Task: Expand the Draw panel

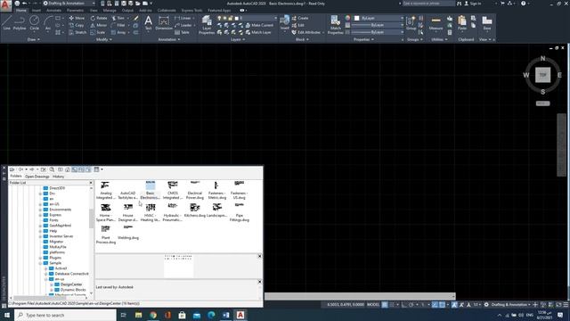Action: tap(34, 39)
